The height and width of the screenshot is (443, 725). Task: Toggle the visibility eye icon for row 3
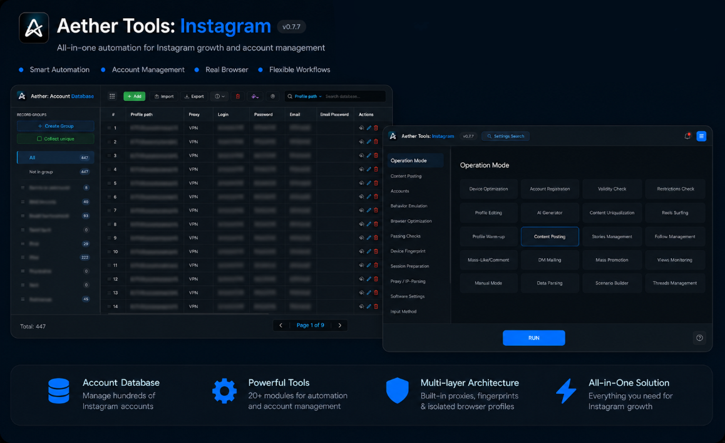coord(362,155)
